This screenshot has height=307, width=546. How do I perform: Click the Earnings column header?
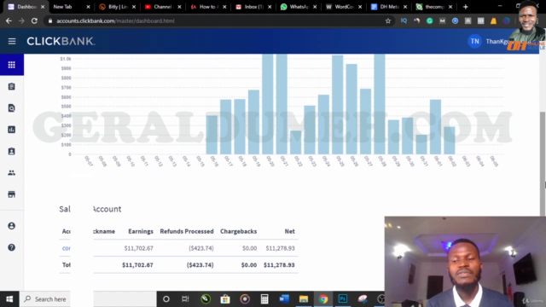[141, 231]
